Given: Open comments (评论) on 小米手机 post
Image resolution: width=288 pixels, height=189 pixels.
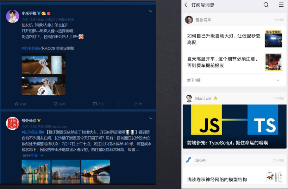Looking at the screenshot, I should pos(99,104).
